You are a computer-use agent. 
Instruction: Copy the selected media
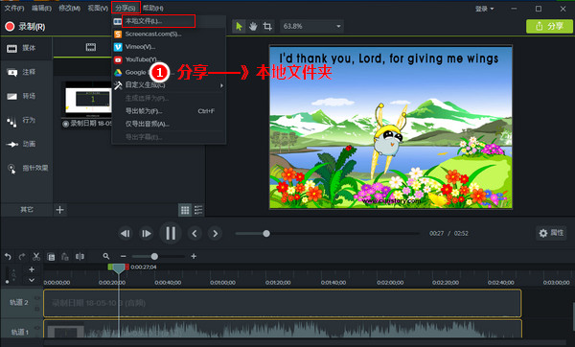click(x=51, y=257)
